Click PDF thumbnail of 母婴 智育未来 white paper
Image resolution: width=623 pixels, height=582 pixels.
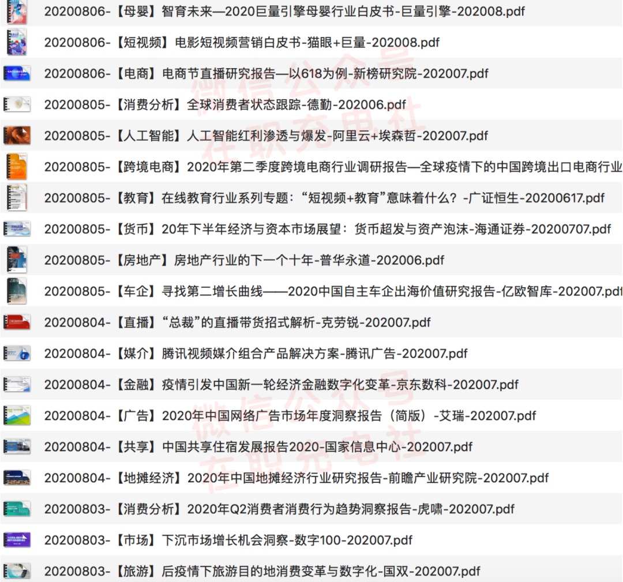pyautogui.click(x=17, y=12)
